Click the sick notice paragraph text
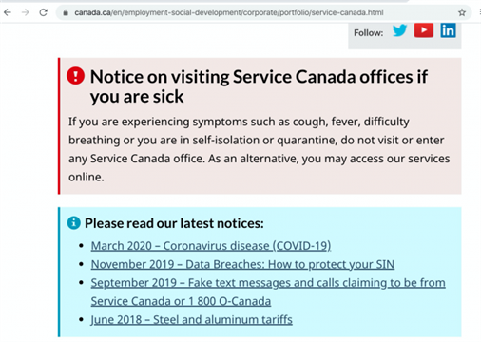Viewport: 481px width, 342px height. (259, 149)
